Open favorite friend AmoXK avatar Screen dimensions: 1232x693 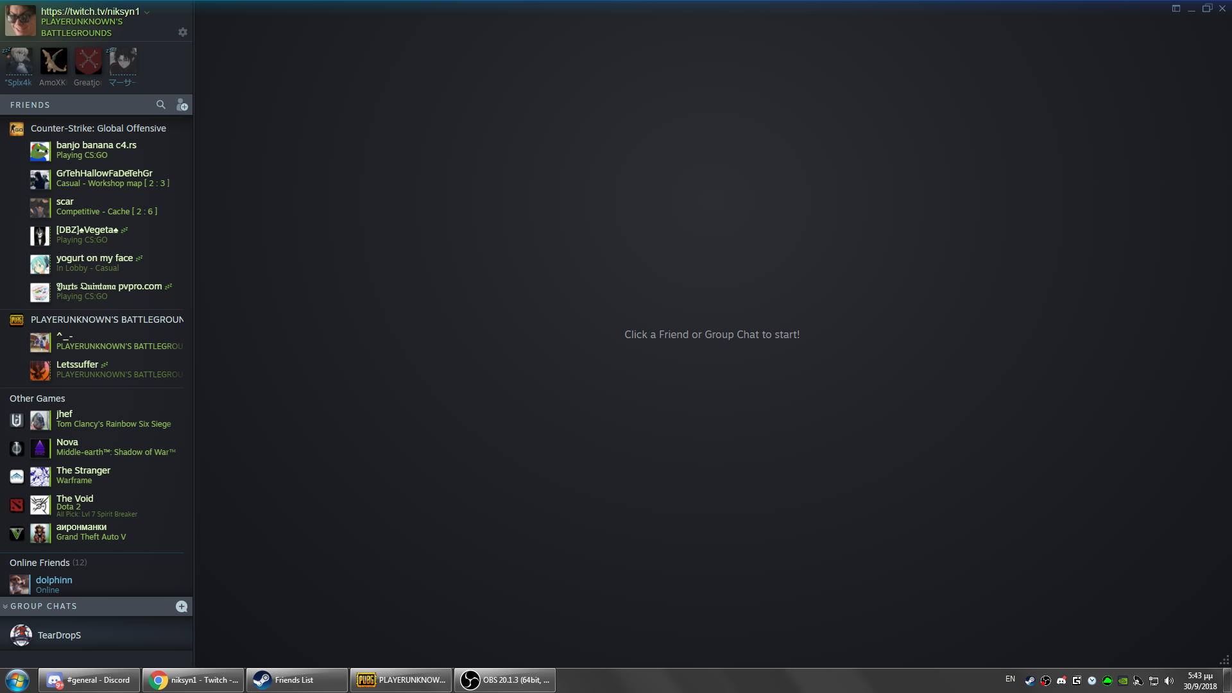point(53,62)
